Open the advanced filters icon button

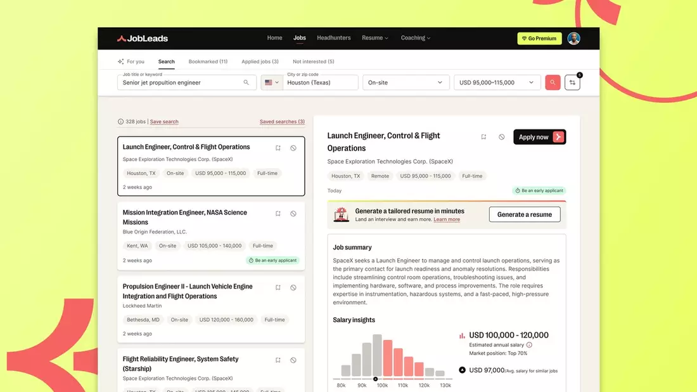(x=572, y=82)
